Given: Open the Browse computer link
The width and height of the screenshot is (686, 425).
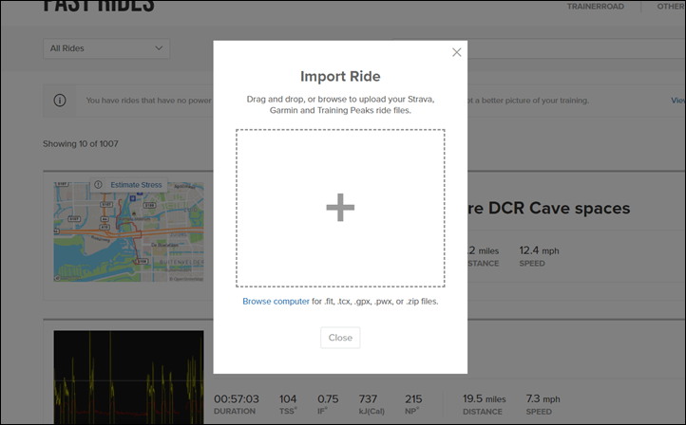Looking at the screenshot, I should (276, 302).
